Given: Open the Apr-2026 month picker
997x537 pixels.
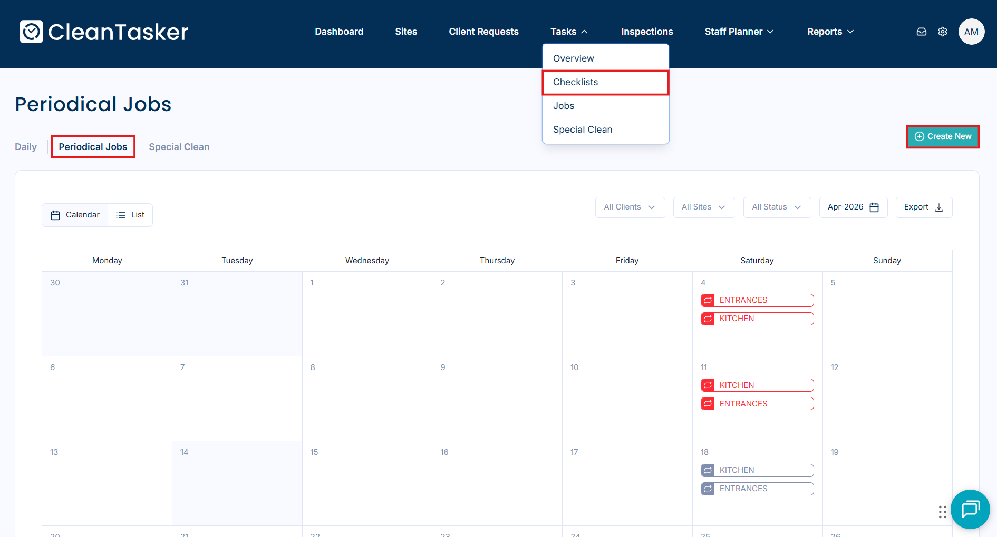Looking at the screenshot, I should click(x=853, y=207).
